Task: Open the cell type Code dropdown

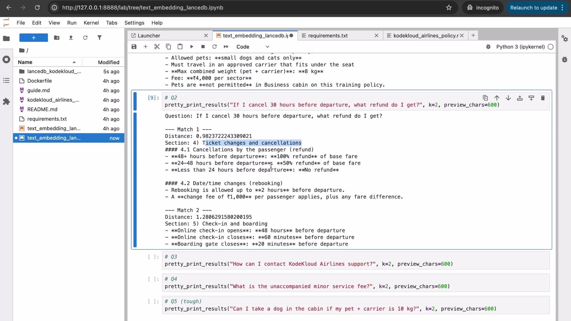Action: (253, 47)
